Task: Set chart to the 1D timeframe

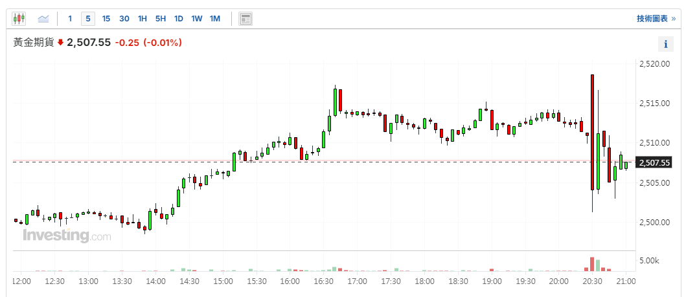Action: [178, 19]
